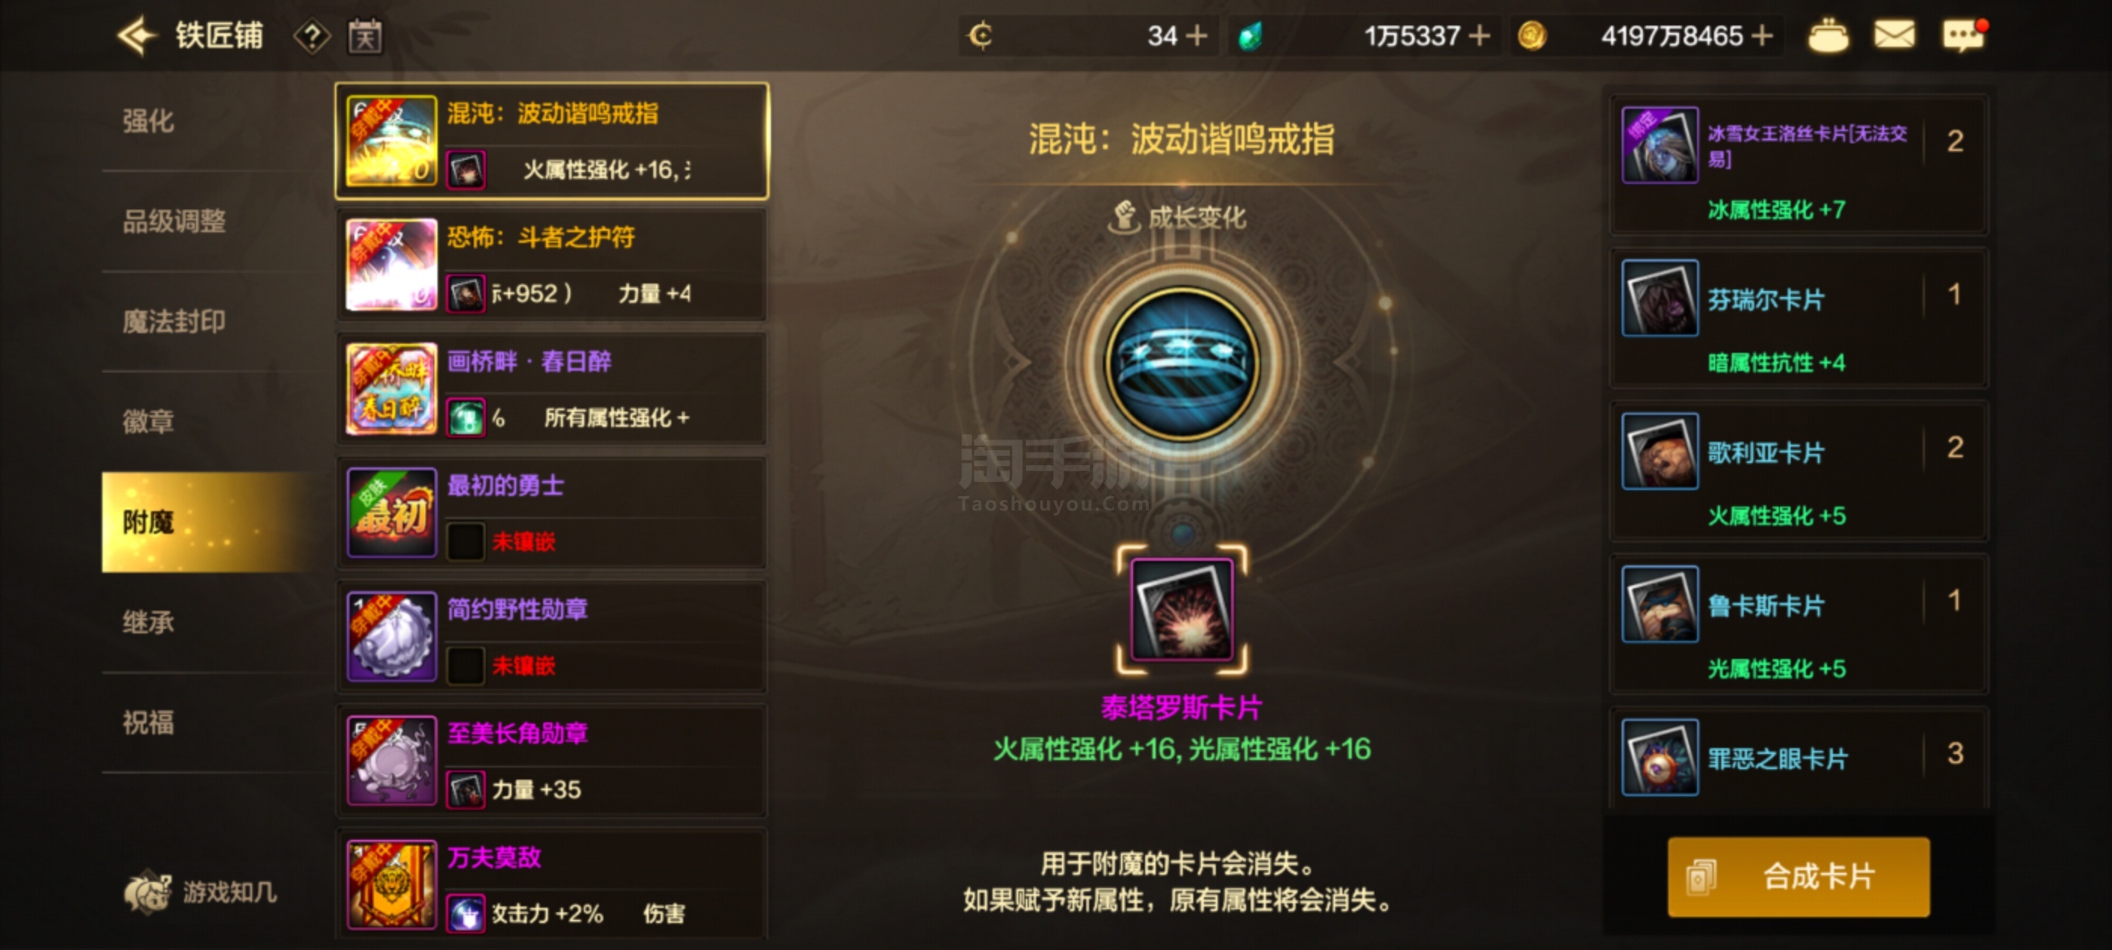Switch to the 强化 tab
Screen dimensions: 2112x950
tap(149, 121)
